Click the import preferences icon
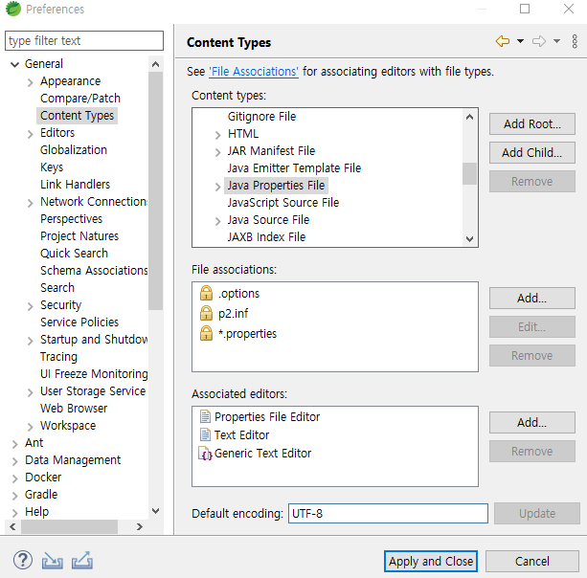 pos(52,561)
